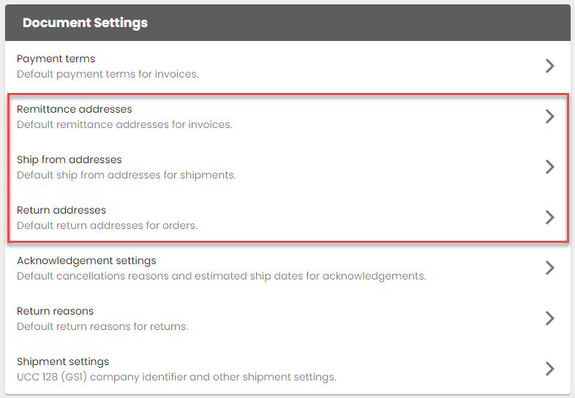575x398 pixels.
Task: Open the Acknowledgement settings title
Action: 86,260
